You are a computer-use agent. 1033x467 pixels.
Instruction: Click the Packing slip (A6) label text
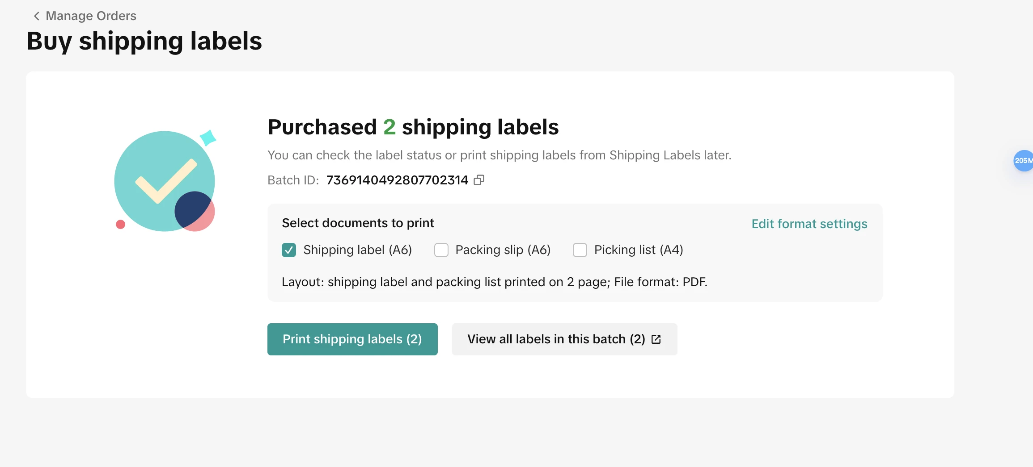503,250
